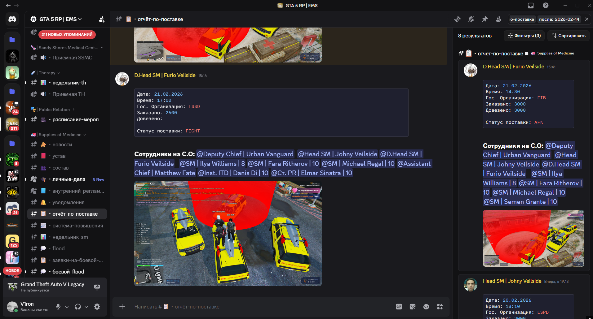The image size is (593, 319).
Task: Toggle headphone deafen
Action: [x=78, y=307]
